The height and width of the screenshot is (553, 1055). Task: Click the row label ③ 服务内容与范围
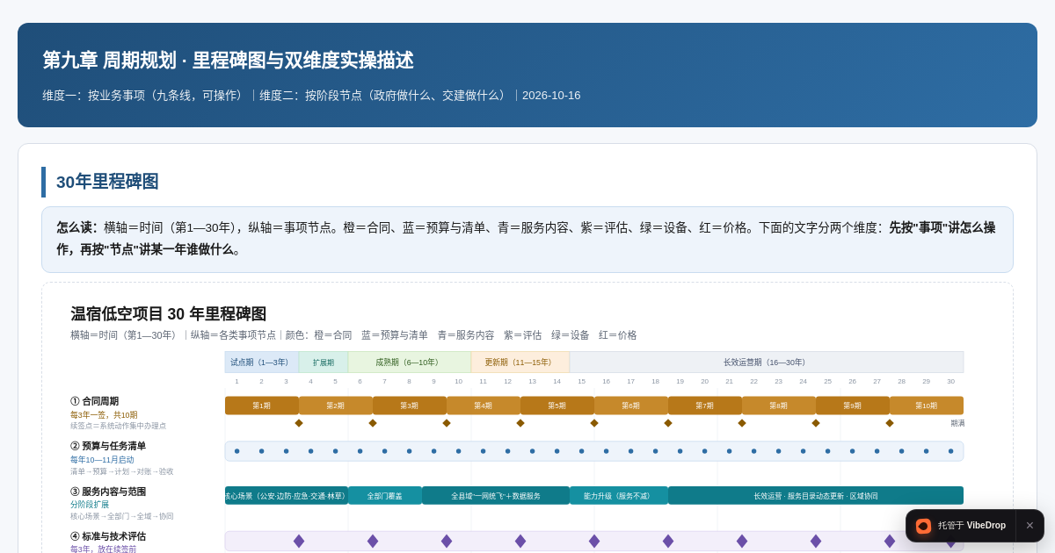[x=108, y=492]
